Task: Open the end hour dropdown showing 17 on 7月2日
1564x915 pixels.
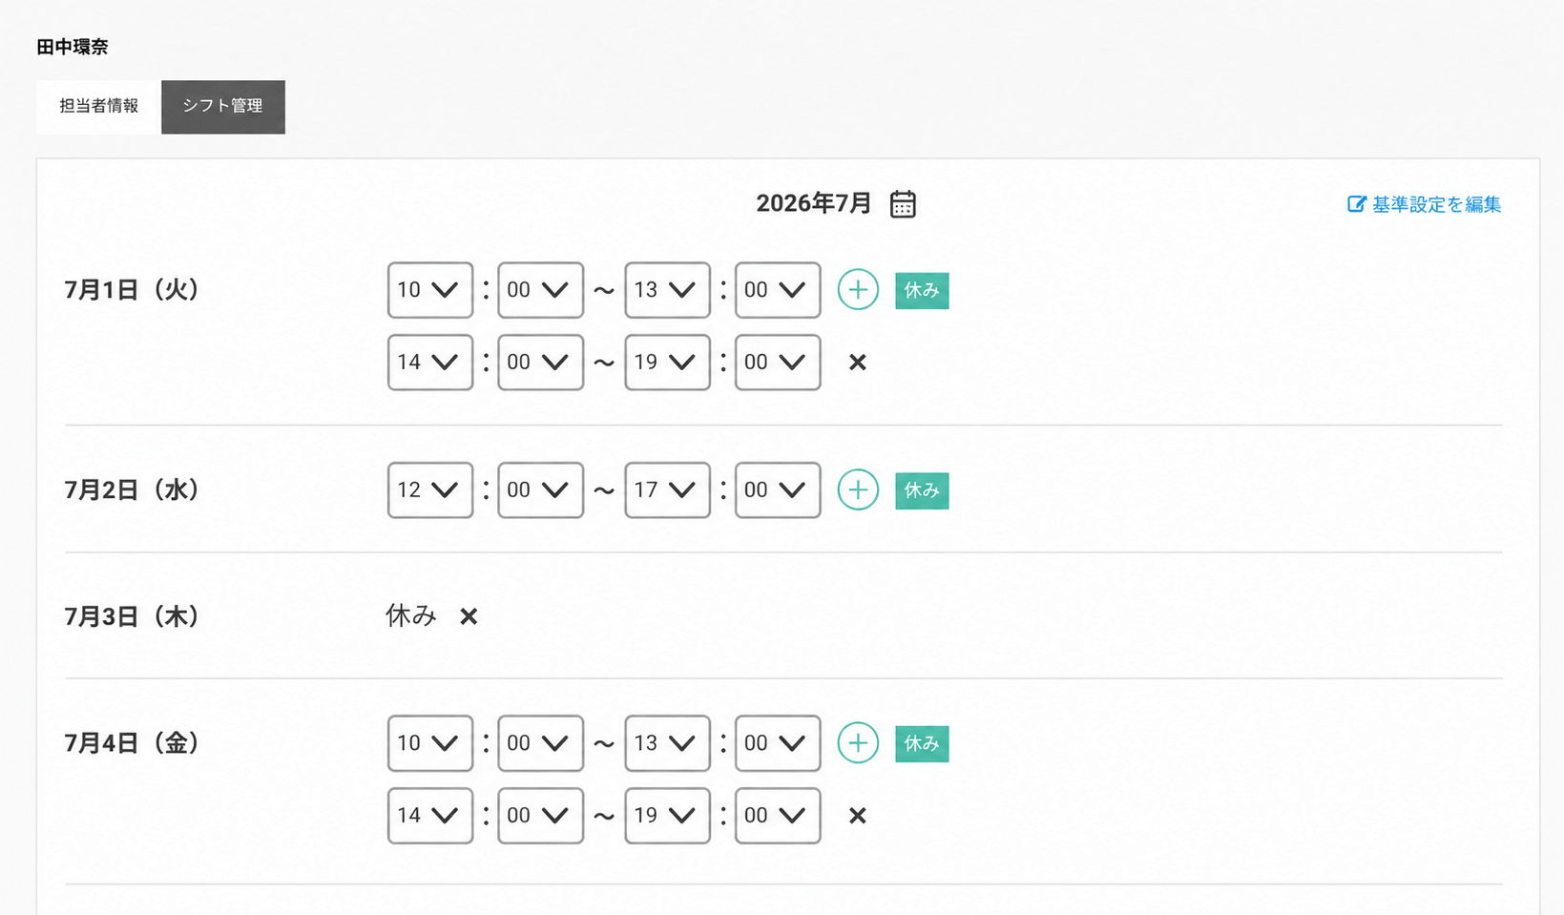Action: pyautogui.click(x=667, y=490)
